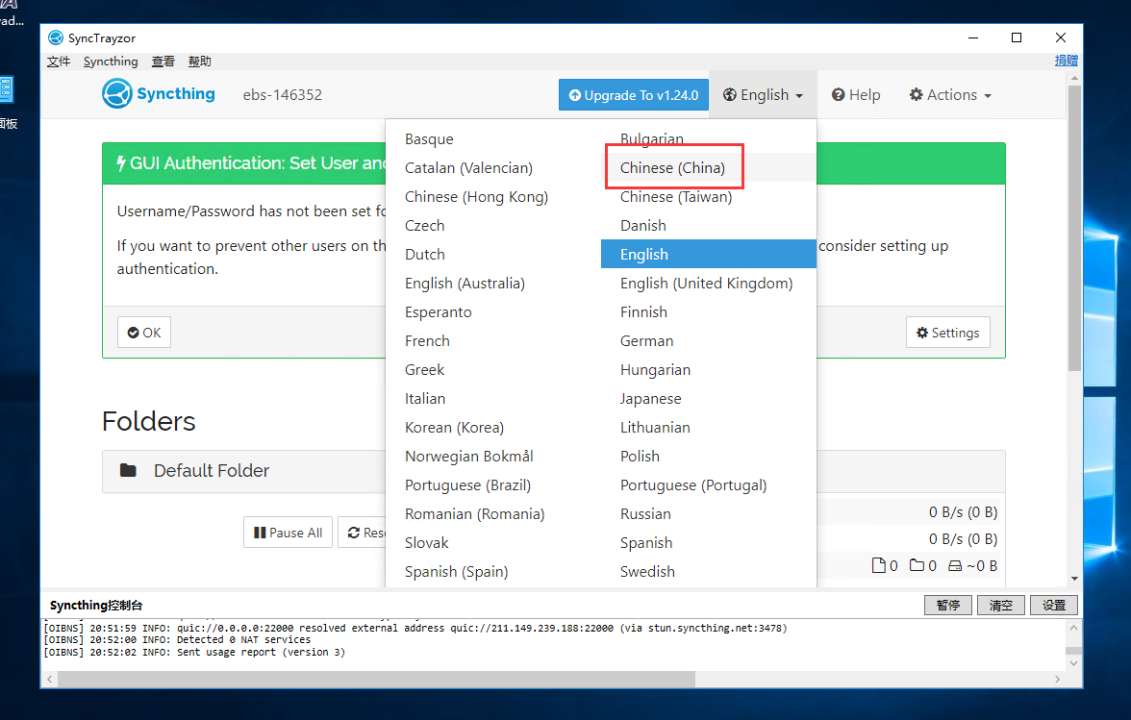The image size is (1131, 720).
Task: Click the Settings gear icon in alert
Action: pyautogui.click(x=922, y=333)
